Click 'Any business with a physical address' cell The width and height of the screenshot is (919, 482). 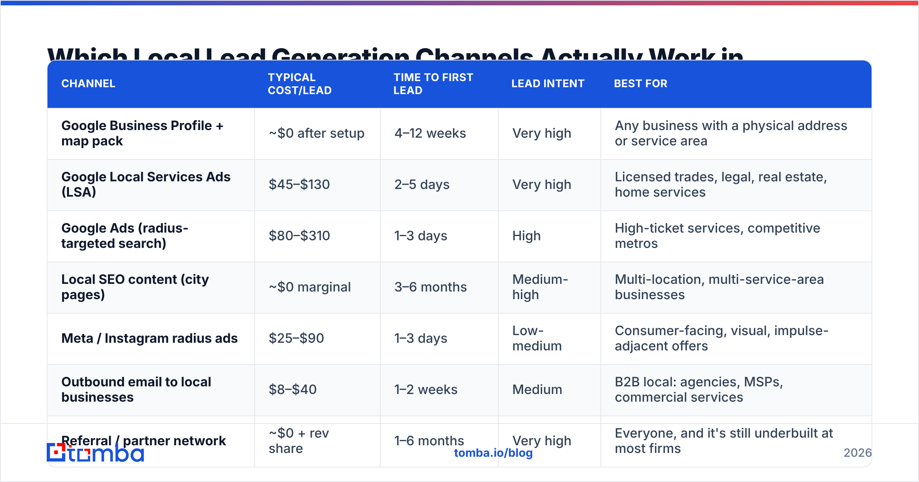click(x=731, y=133)
